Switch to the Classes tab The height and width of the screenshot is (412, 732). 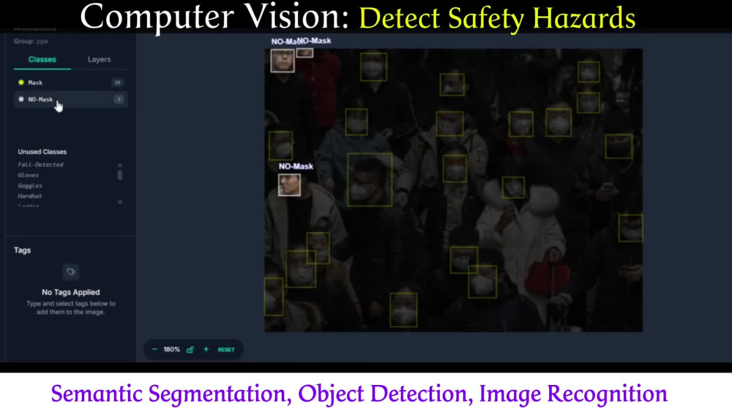tap(42, 59)
